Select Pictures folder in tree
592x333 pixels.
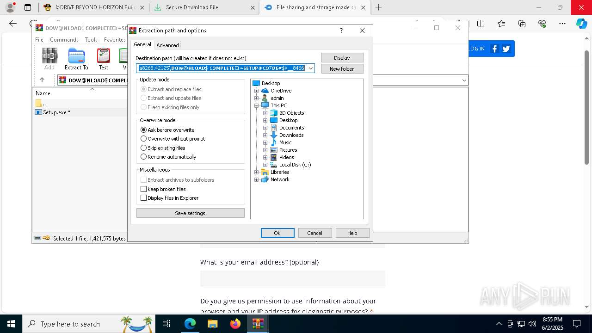pos(288,150)
